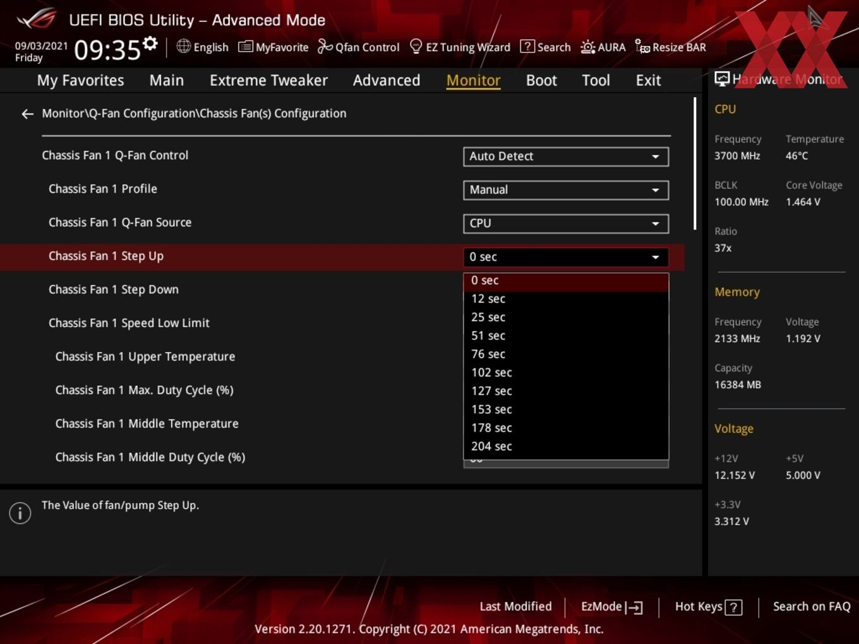Click the Core Voltage value 1.464 V
Image resolution: width=859 pixels, height=644 pixels.
click(803, 202)
